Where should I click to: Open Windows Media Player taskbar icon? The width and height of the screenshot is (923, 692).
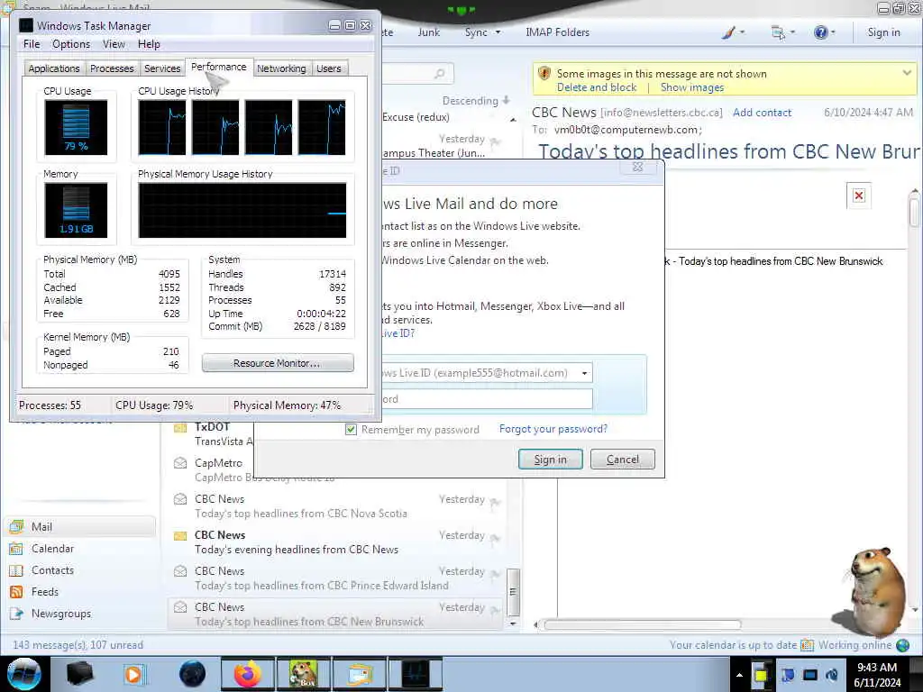(133, 674)
